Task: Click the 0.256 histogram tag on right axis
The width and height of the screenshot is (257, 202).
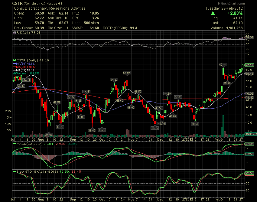Action: pos(249,154)
